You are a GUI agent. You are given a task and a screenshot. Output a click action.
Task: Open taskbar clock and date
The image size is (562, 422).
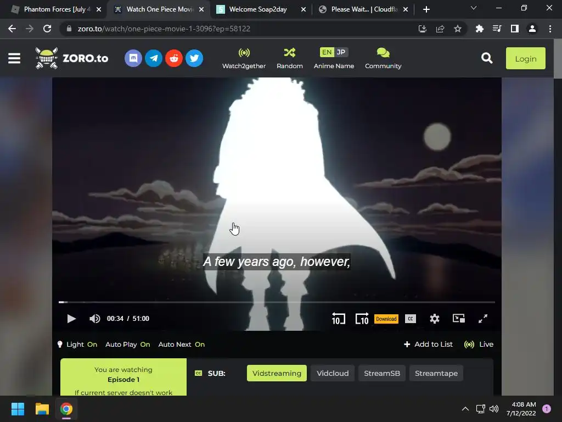(x=521, y=409)
